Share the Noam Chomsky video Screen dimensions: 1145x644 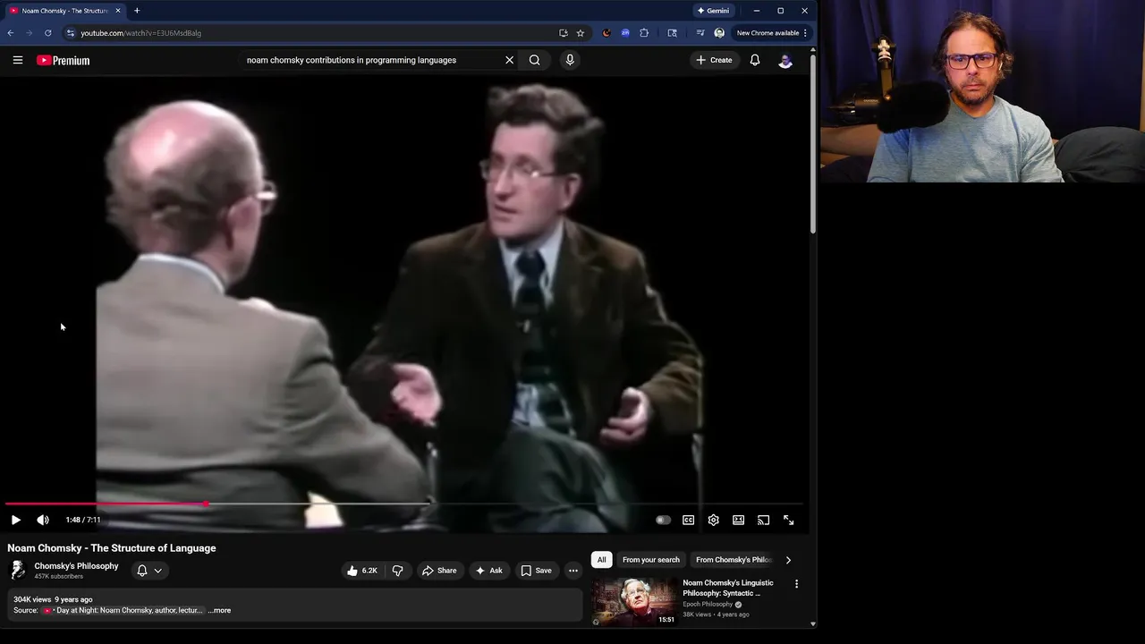[x=439, y=571]
